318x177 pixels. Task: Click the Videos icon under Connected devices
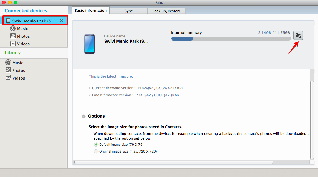coord(13,44)
